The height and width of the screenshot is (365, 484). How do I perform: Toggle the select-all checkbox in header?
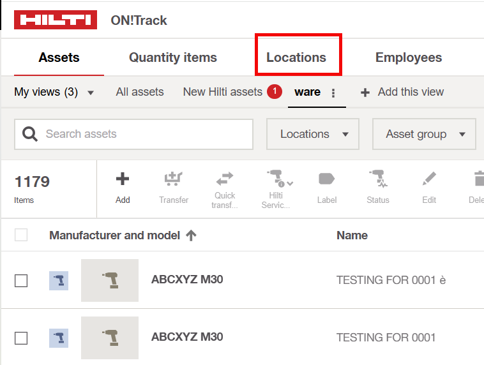click(x=21, y=235)
